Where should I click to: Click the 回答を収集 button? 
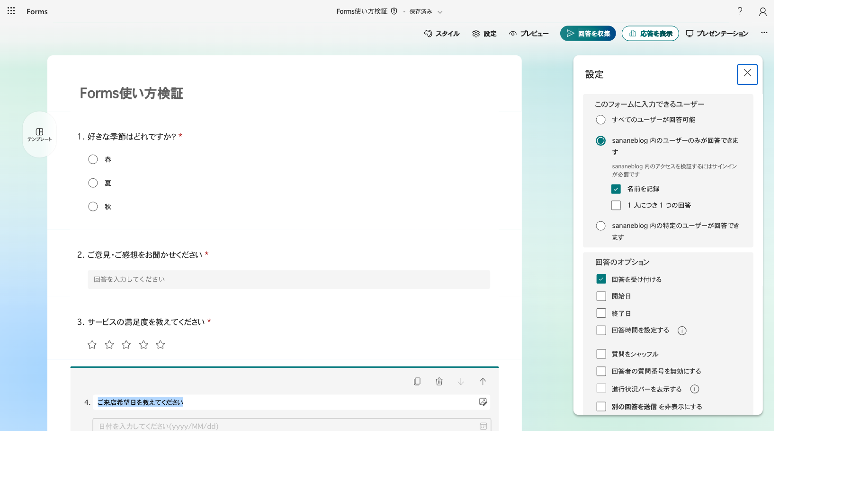588,34
